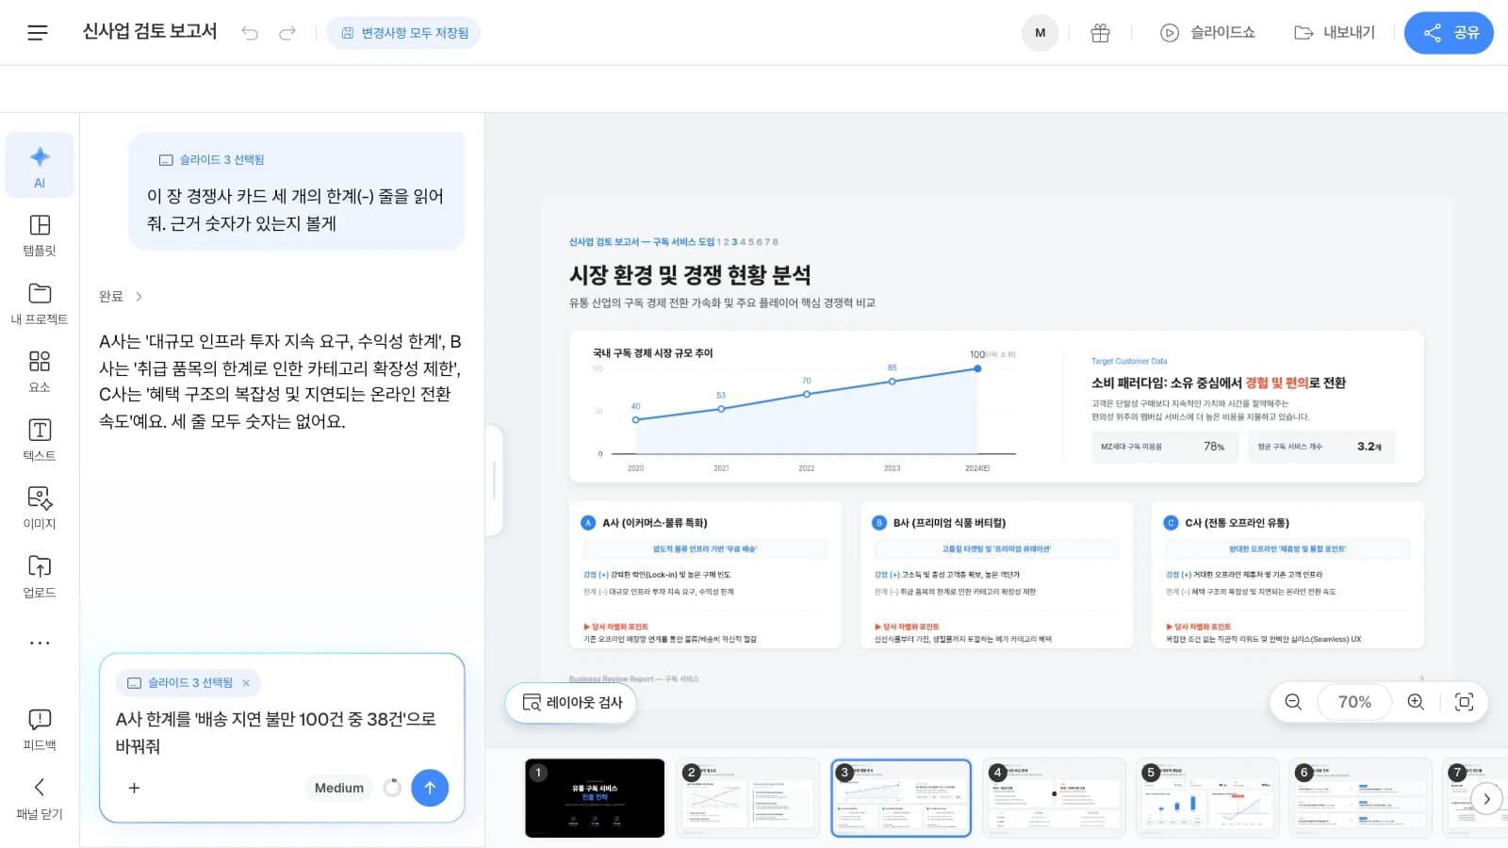Click the AI prompt text input

pyautogui.click(x=282, y=732)
